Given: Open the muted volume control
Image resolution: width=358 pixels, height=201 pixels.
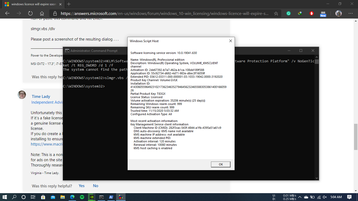Looking at the screenshot, I should [325, 197].
